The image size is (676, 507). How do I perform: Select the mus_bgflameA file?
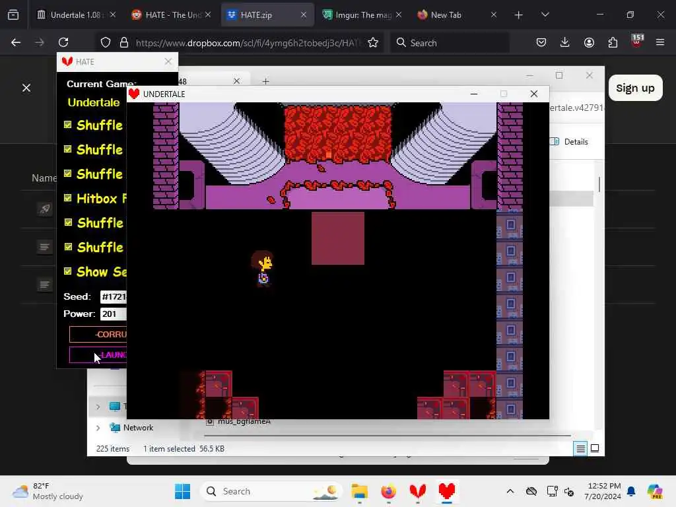click(x=244, y=422)
